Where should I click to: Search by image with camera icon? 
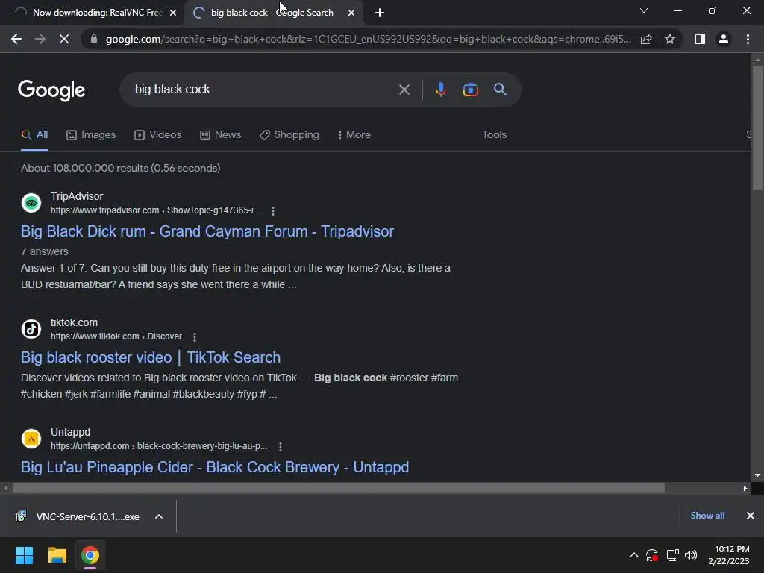pos(470,90)
